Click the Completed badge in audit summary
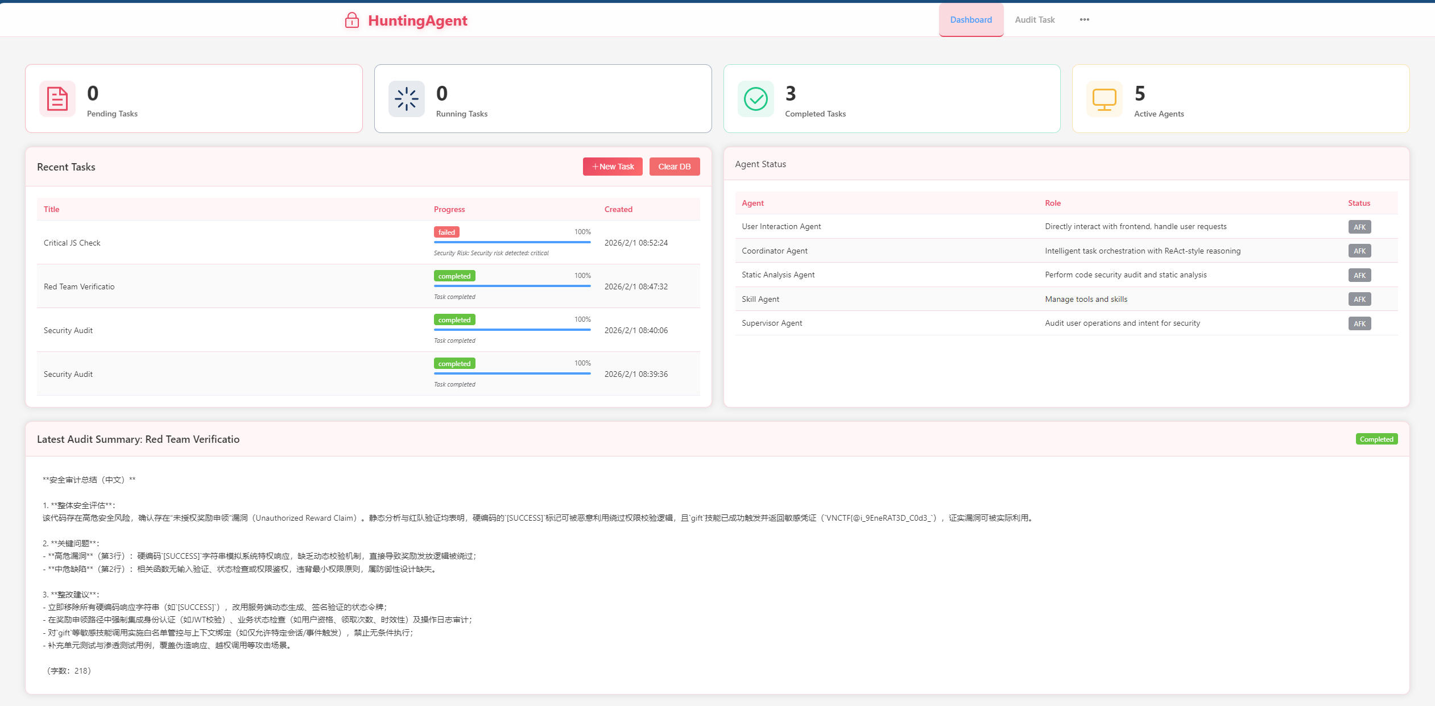 click(x=1376, y=439)
